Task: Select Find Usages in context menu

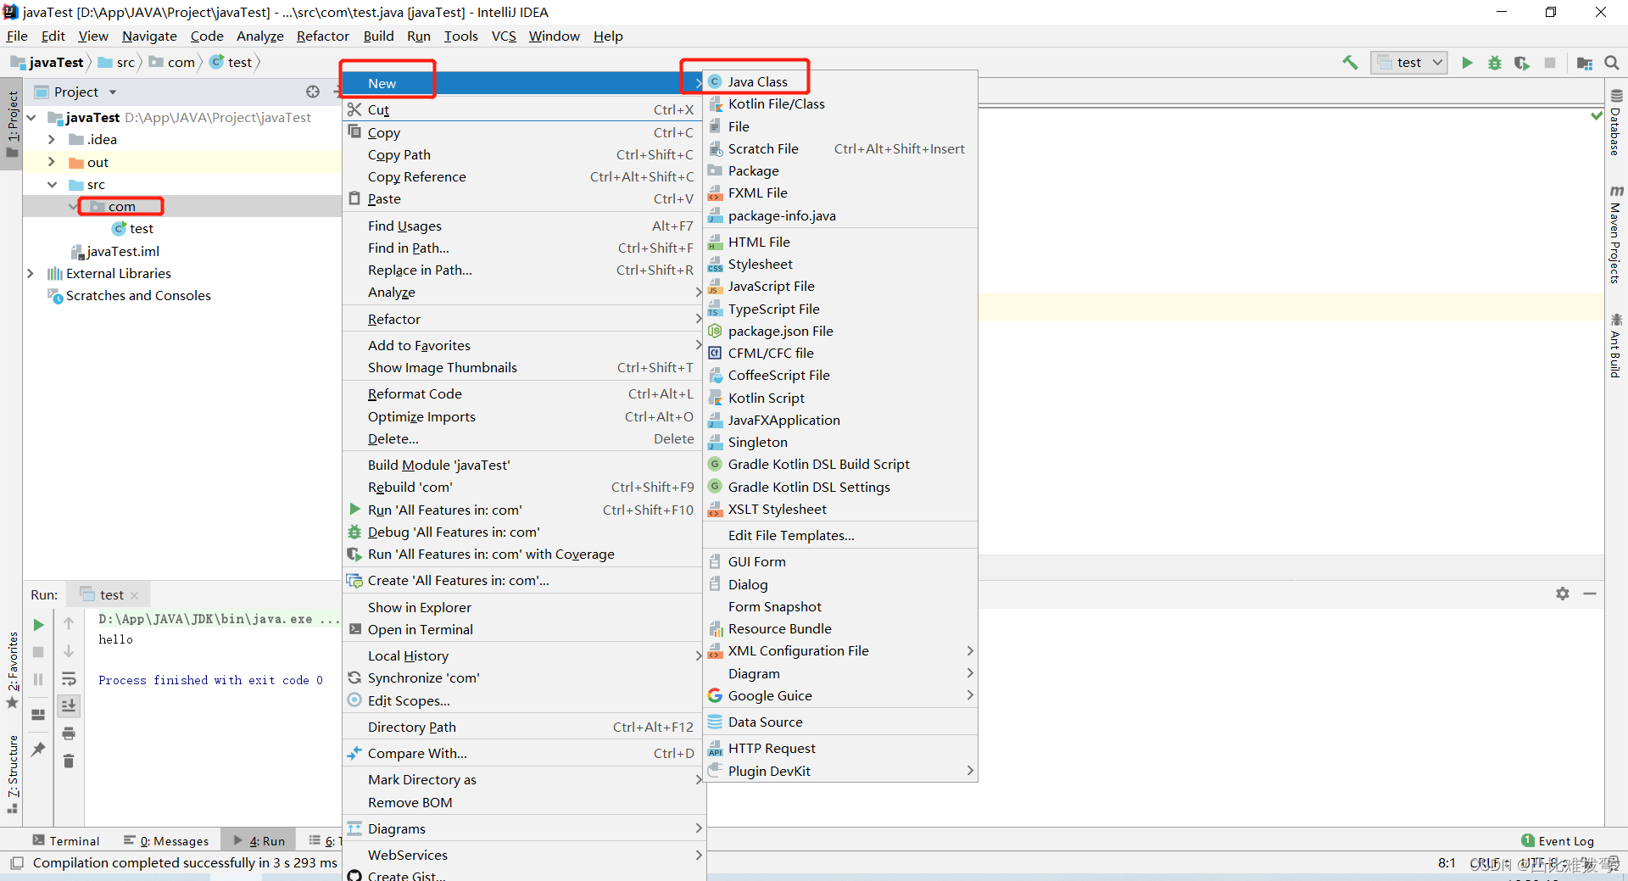Action: pyautogui.click(x=523, y=226)
